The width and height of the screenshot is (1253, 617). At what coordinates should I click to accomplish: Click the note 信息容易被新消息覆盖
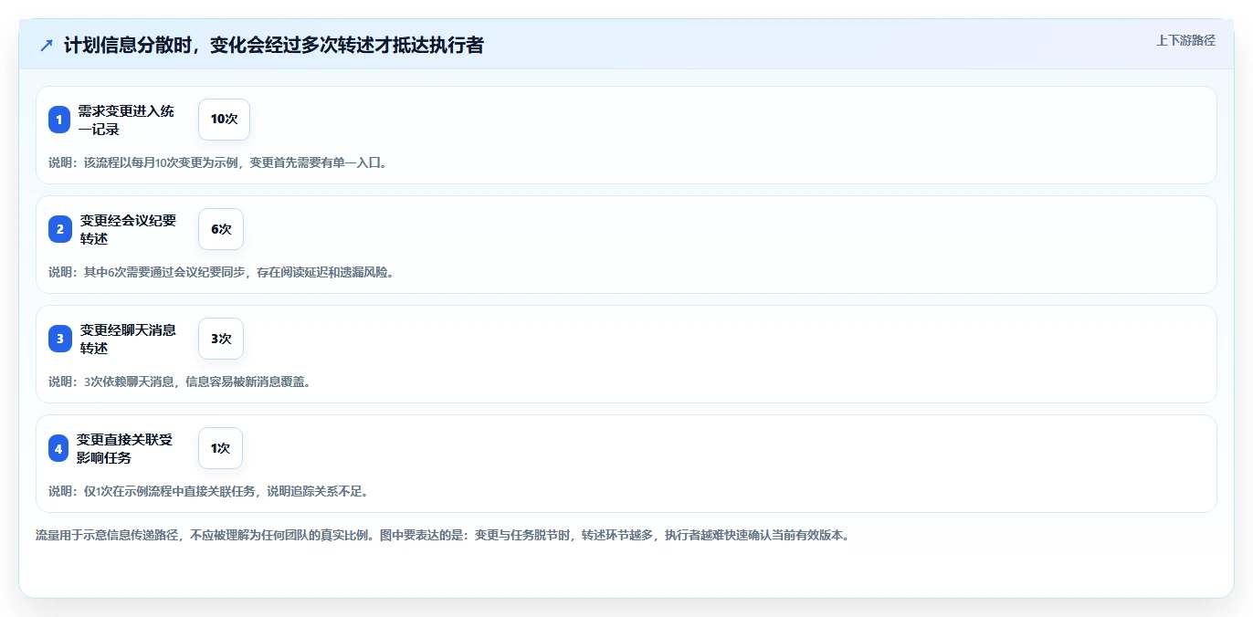(180, 382)
